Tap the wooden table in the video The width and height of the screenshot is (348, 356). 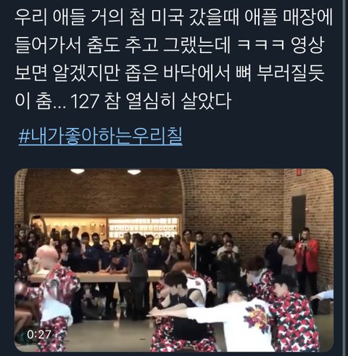[96, 276]
